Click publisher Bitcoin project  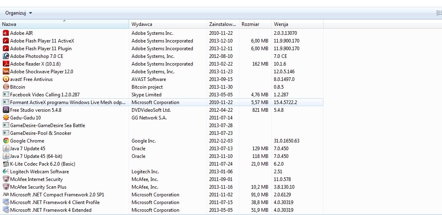(147, 87)
